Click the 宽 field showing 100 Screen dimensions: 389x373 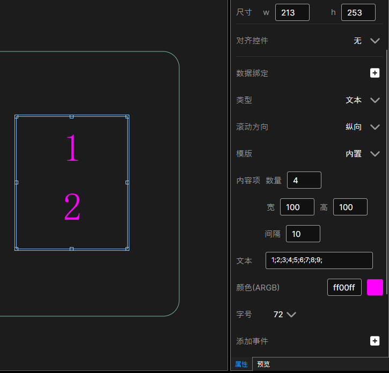(x=297, y=207)
